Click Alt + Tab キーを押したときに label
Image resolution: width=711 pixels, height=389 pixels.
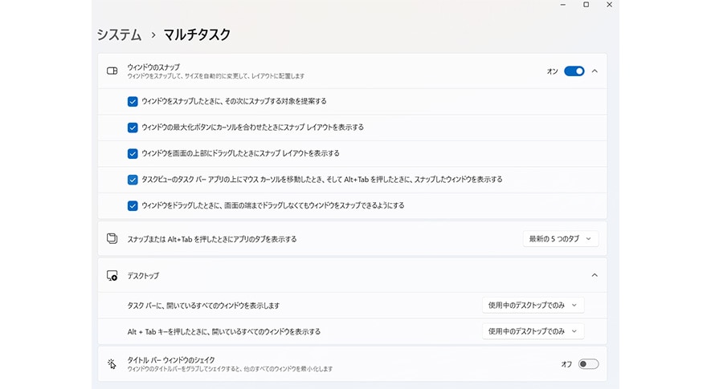click(x=223, y=332)
